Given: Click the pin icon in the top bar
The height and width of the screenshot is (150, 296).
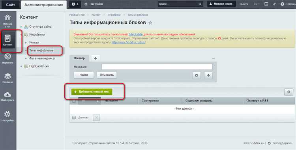Looking at the screenshot, I should (x=274, y=4).
